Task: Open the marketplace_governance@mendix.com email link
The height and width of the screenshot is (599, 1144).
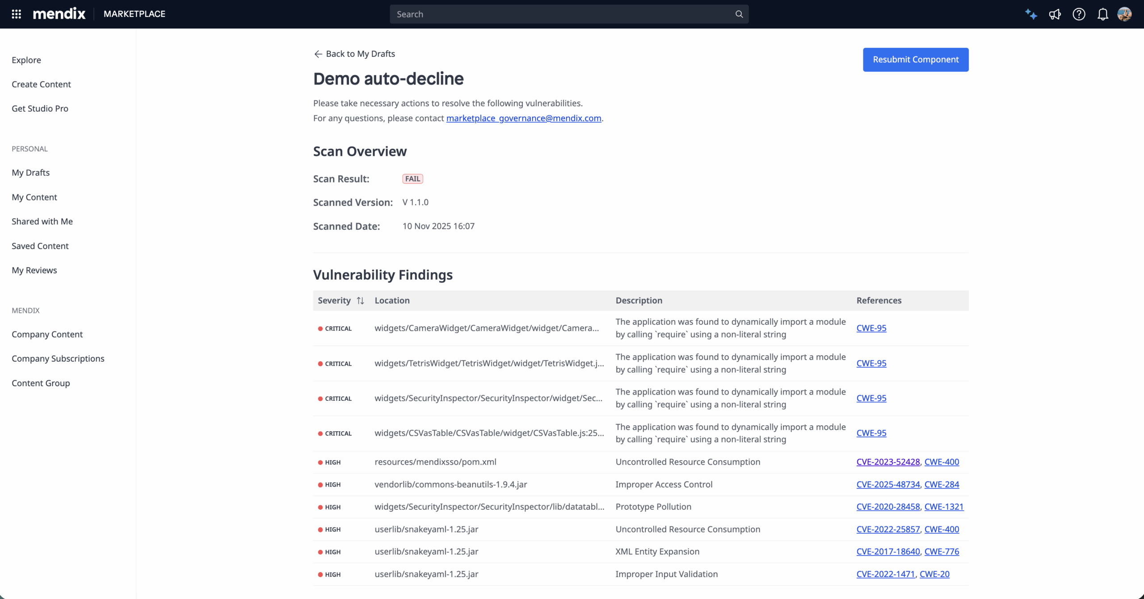Action: click(524, 118)
